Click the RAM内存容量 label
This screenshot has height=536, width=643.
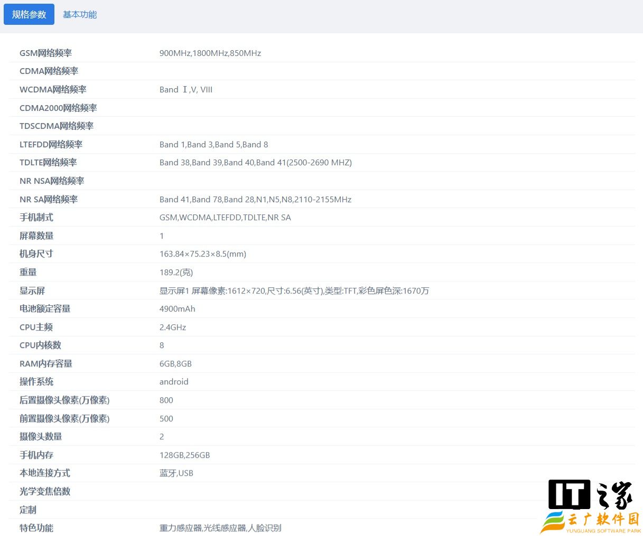[x=46, y=363]
